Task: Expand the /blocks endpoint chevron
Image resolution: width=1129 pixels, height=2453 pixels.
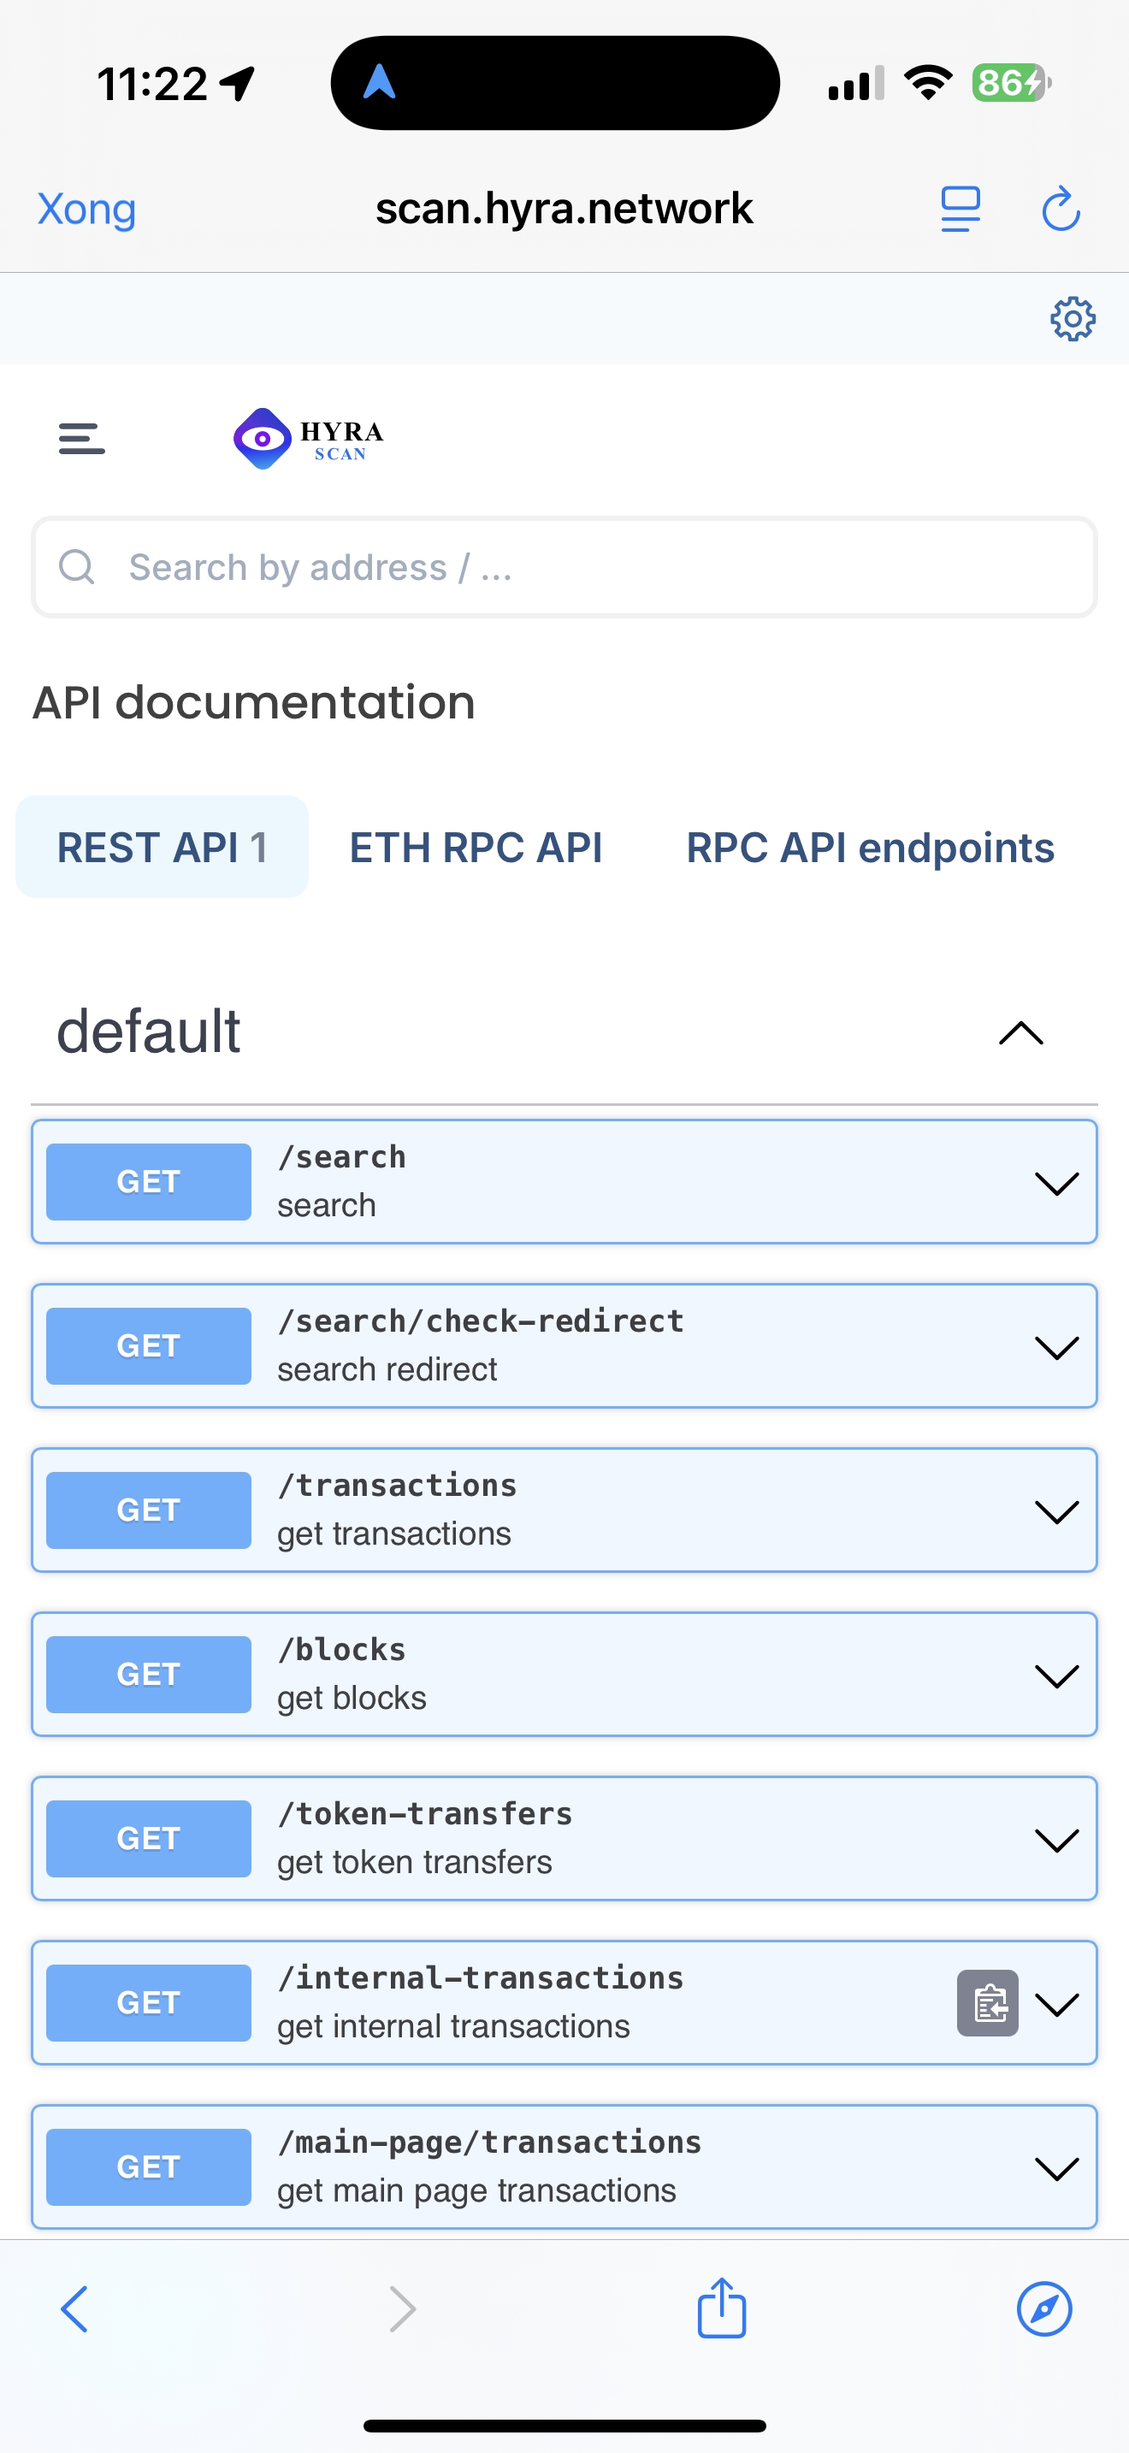Action: click(1055, 1675)
